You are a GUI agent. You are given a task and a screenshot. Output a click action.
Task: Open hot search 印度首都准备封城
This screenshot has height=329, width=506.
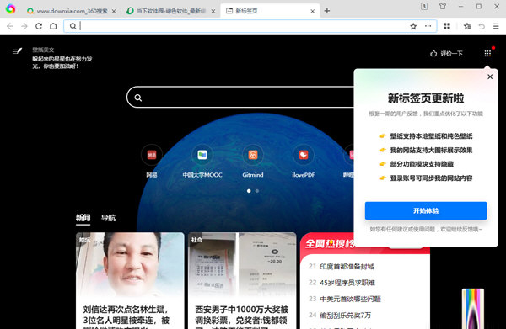click(347, 267)
